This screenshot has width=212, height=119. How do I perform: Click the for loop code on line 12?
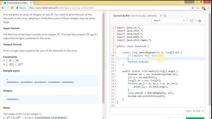coord(138,62)
